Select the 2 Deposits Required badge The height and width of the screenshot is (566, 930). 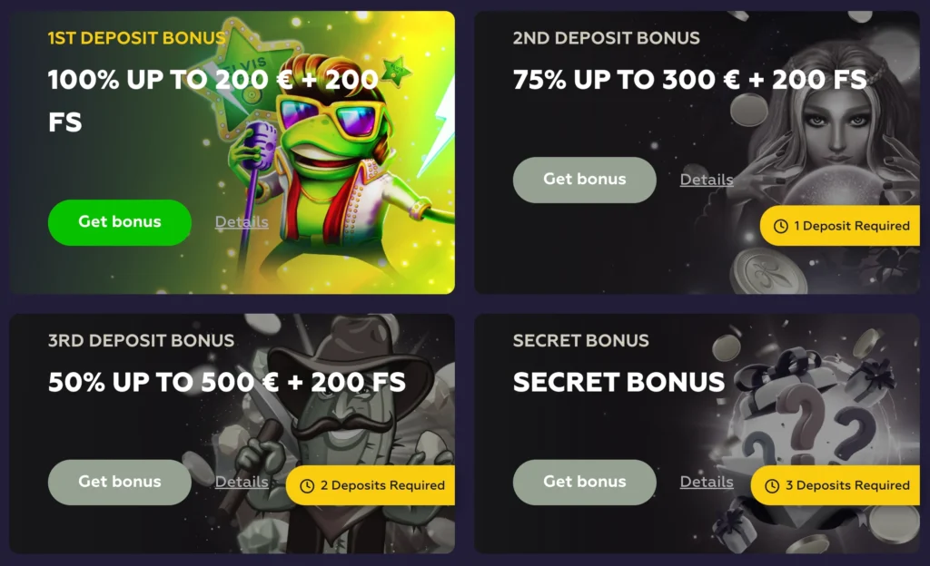point(371,485)
